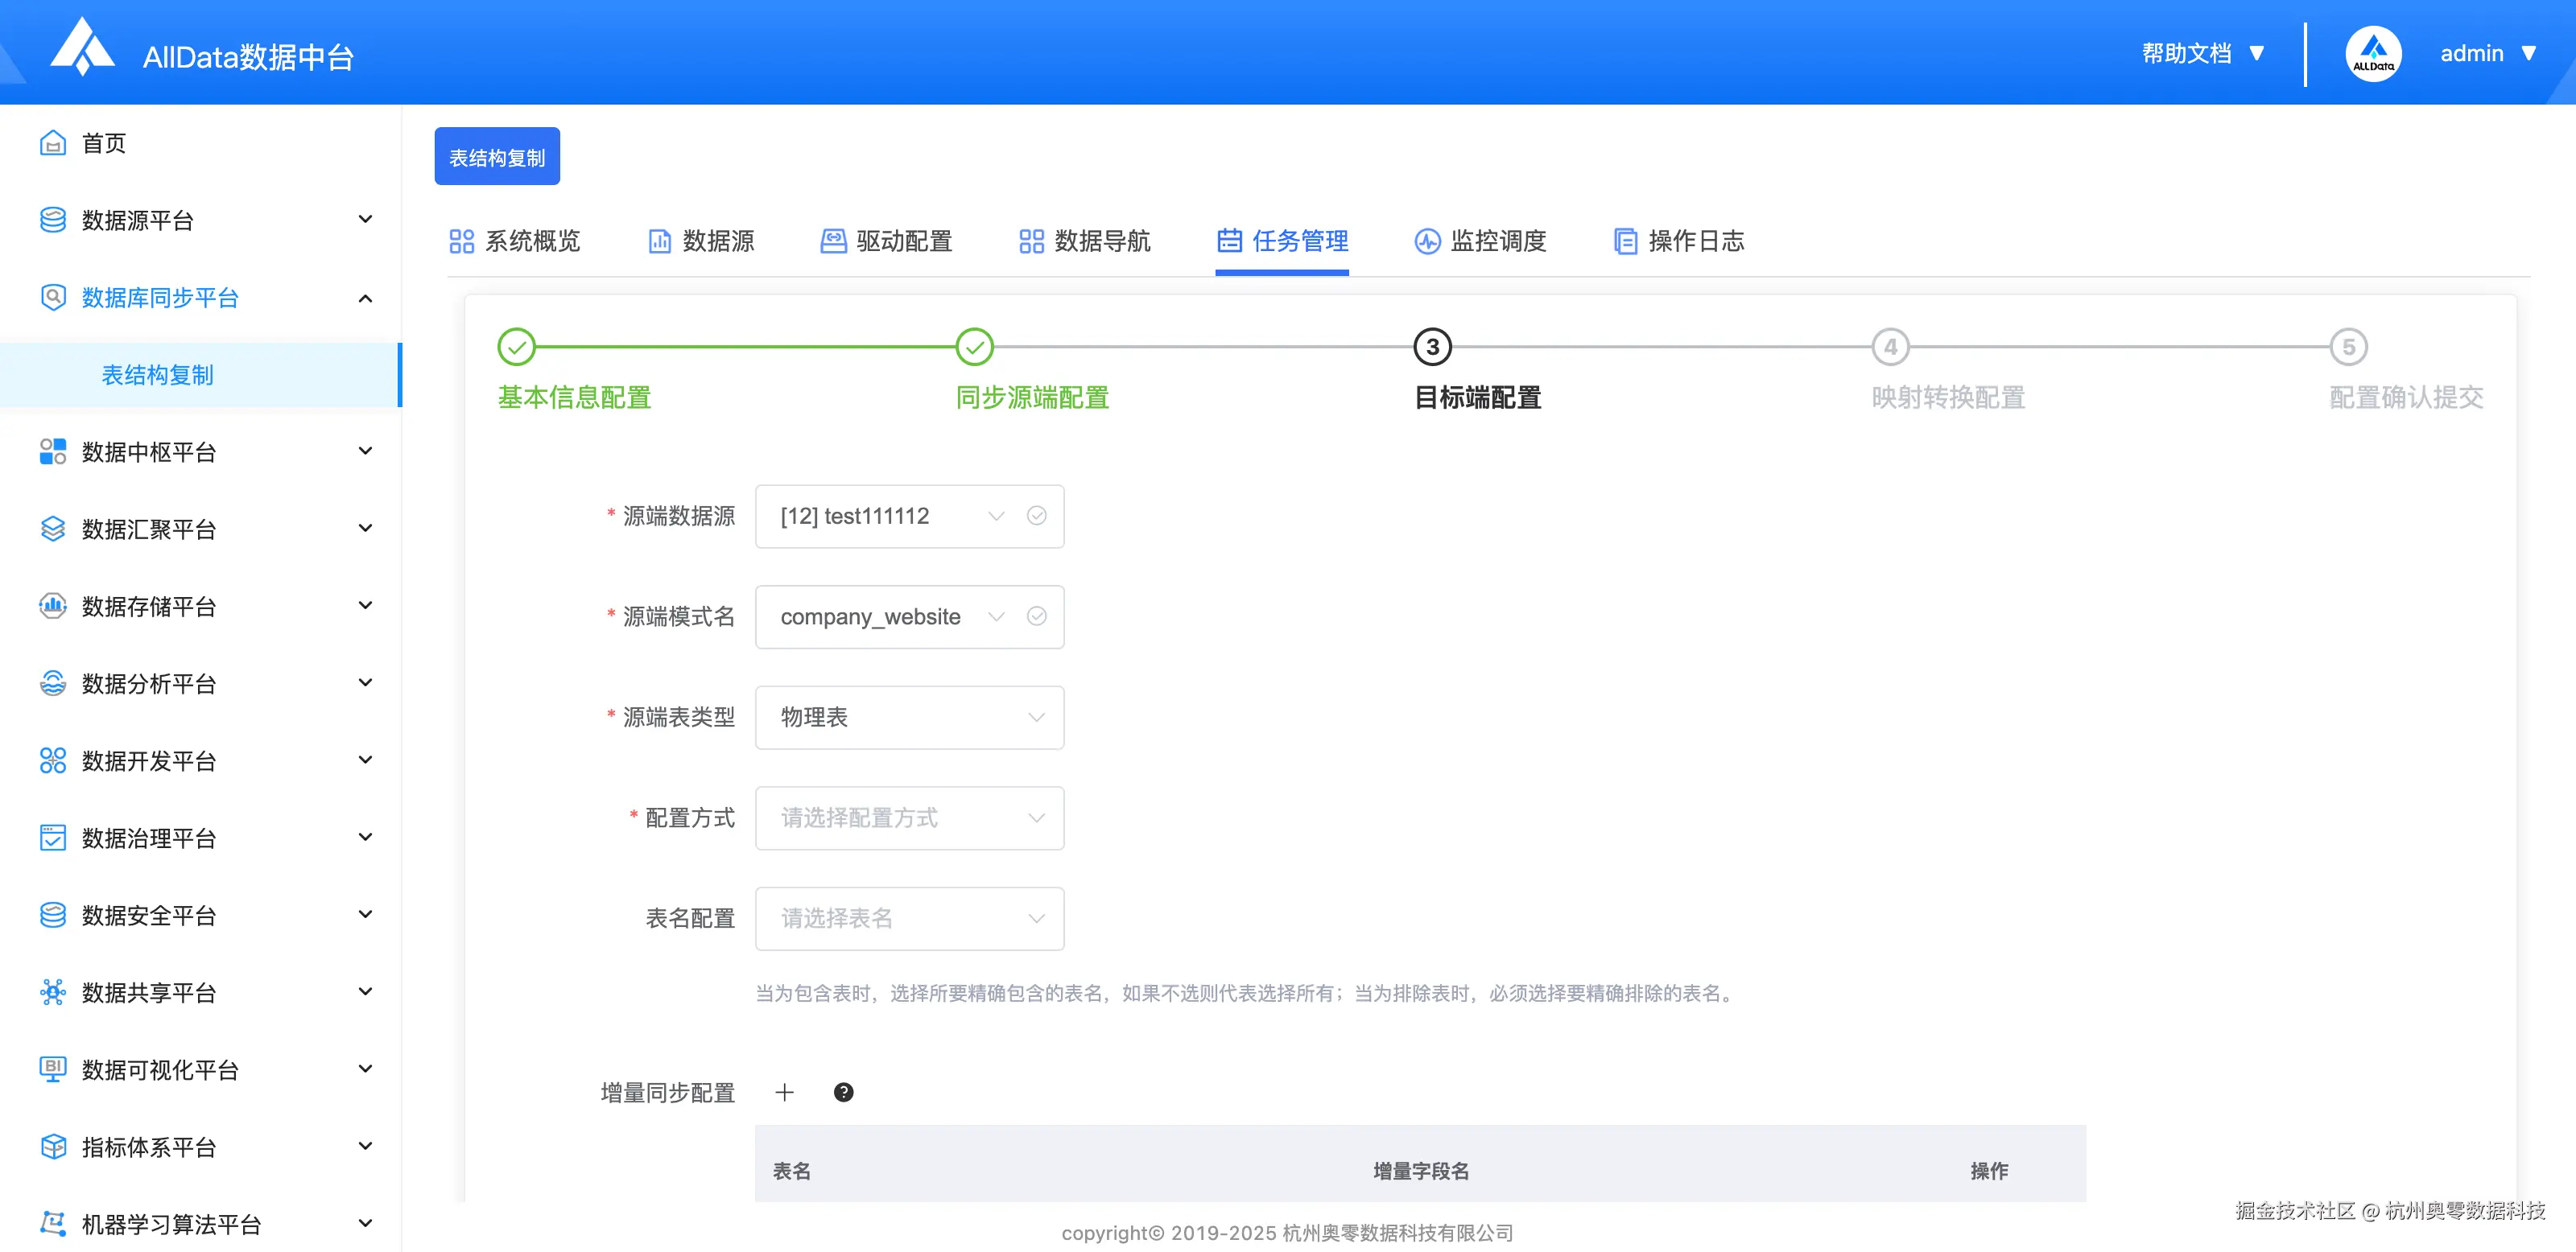This screenshot has width=2576, height=1252.
Task: Click the 表结构复制 button
Action: (497, 156)
